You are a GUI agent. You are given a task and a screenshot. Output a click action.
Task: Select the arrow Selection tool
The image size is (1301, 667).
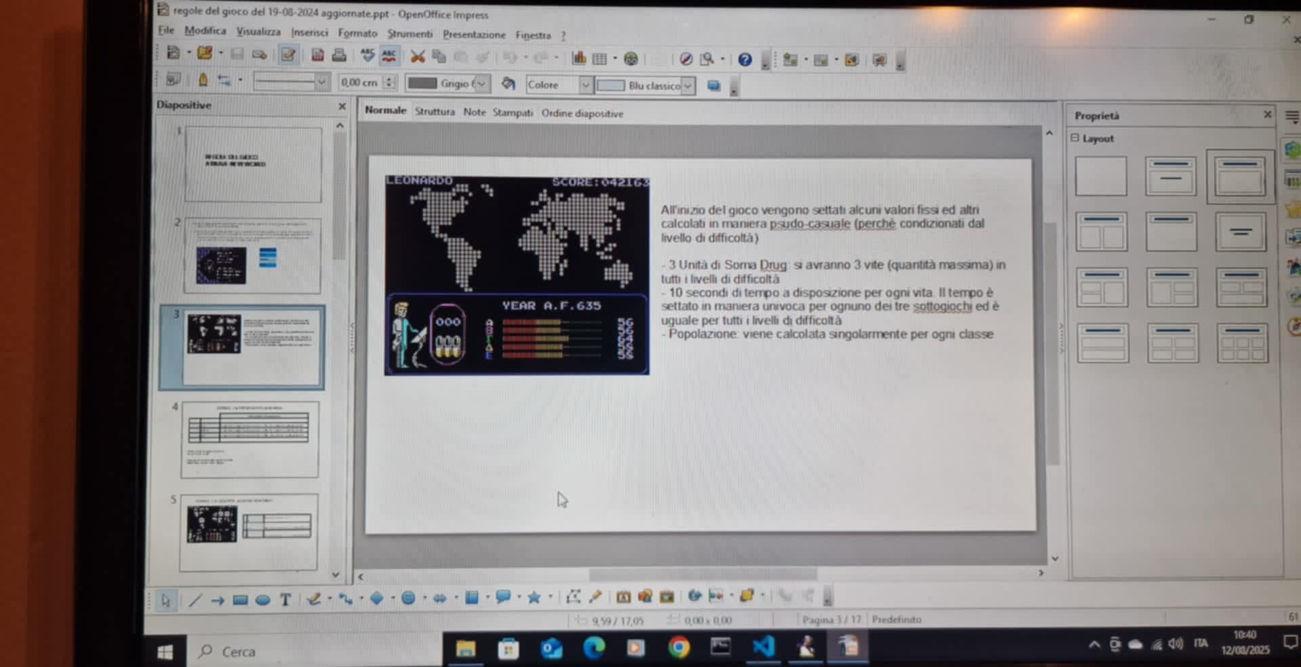click(x=165, y=600)
